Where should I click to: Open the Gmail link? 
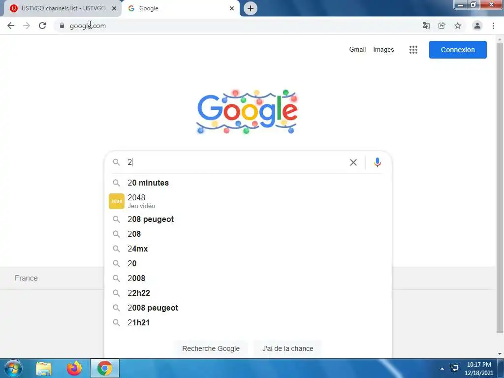pyautogui.click(x=357, y=50)
